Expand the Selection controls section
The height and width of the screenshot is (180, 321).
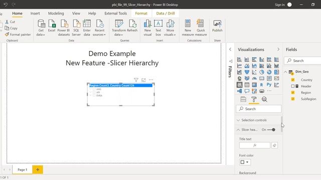[238, 120]
